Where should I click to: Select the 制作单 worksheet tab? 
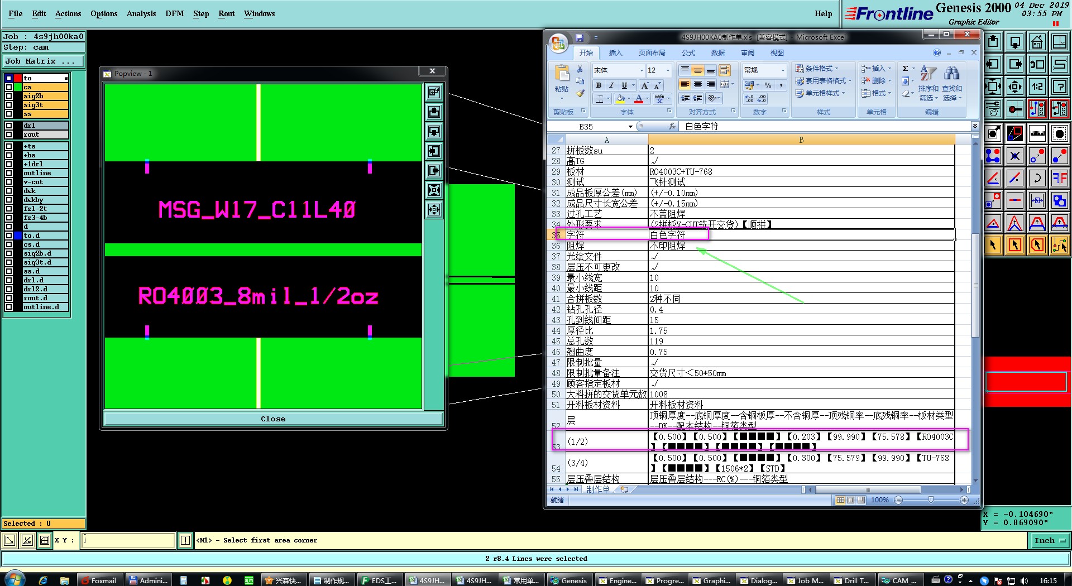click(598, 489)
